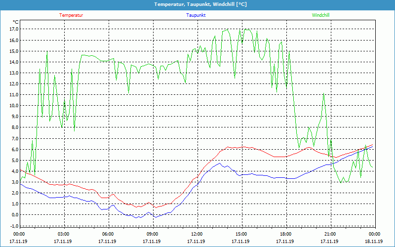Click the 9,0 y-axis value
The width and height of the screenshot is (395, 247).
click(15, 117)
